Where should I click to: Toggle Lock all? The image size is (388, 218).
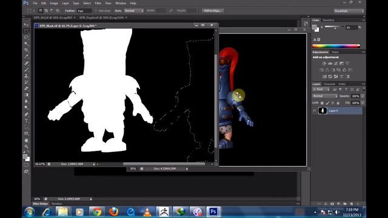pyautogui.click(x=338, y=103)
